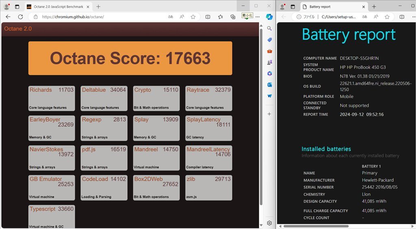This screenshot has height=229, width=416.
Task: Toggle split screen in the Octane window
Action: [208, 17]
